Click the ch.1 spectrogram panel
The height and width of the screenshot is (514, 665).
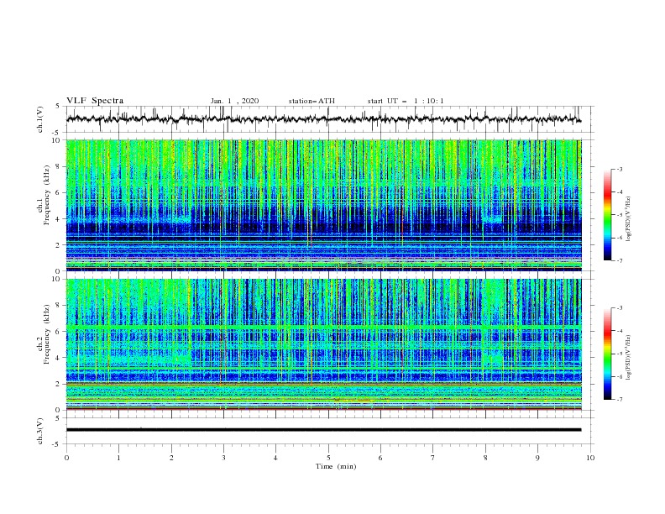point(323,205)
